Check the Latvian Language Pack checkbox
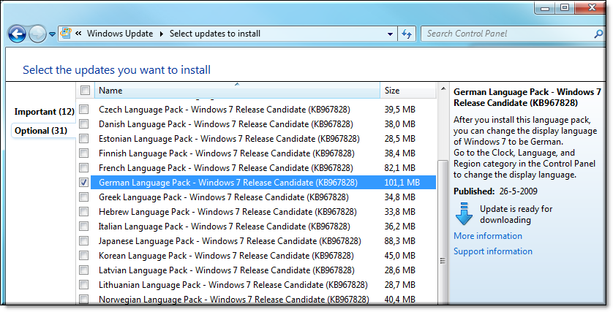 coord(83,270)
